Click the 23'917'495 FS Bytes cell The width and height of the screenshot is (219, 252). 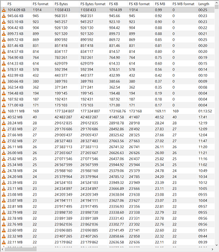click(64, 207)
